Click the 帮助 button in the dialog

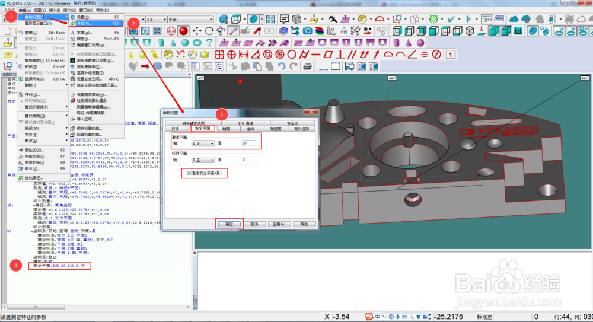coord(304,224)
